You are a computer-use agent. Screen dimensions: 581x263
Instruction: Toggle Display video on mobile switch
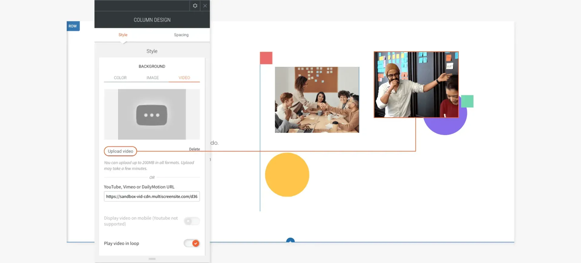[x=192, y=221]
